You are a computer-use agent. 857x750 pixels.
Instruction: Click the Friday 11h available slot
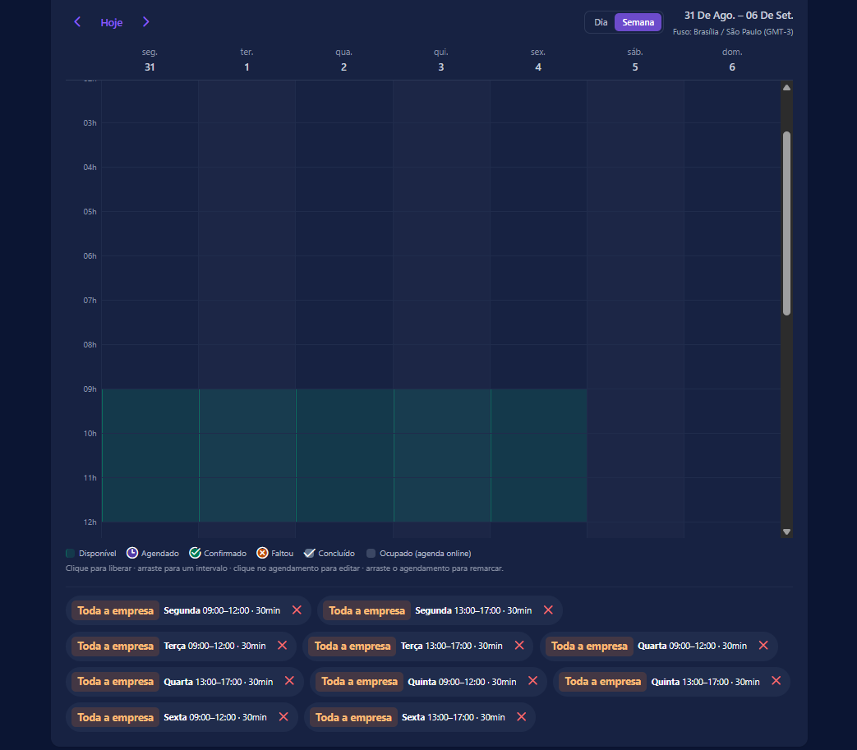pos(539,499)
